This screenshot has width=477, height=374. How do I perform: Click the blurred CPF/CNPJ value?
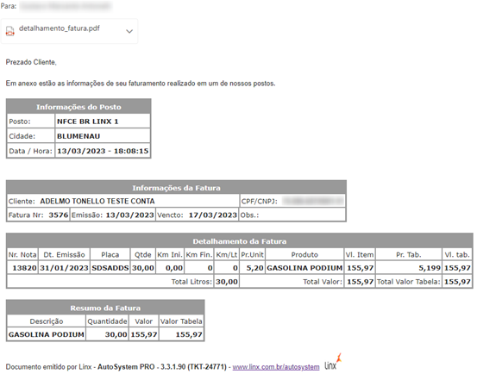tap(313, 201)
